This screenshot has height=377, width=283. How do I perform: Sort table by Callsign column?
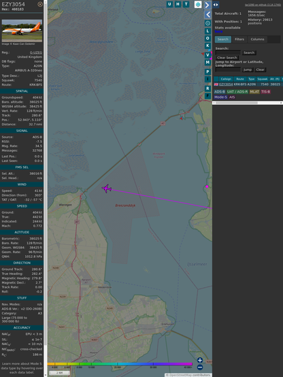click(x=226, y=79)
